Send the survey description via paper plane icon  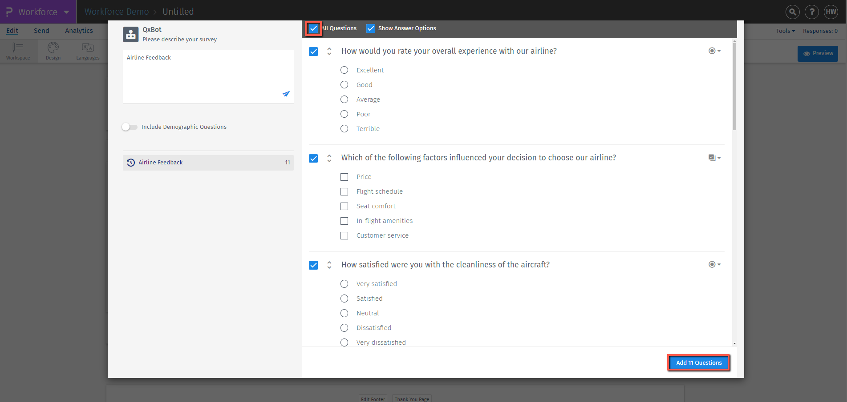(x=286, y=94)
